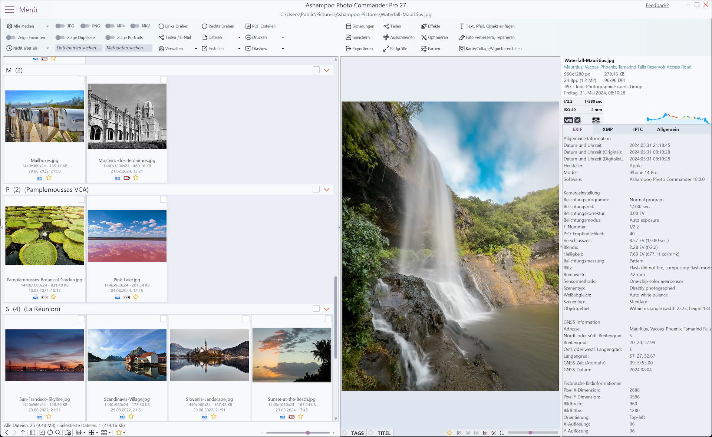The width and height of the screenshot is (712, 437).
Task: Click the Drucken print button
Action: [256, 37]
